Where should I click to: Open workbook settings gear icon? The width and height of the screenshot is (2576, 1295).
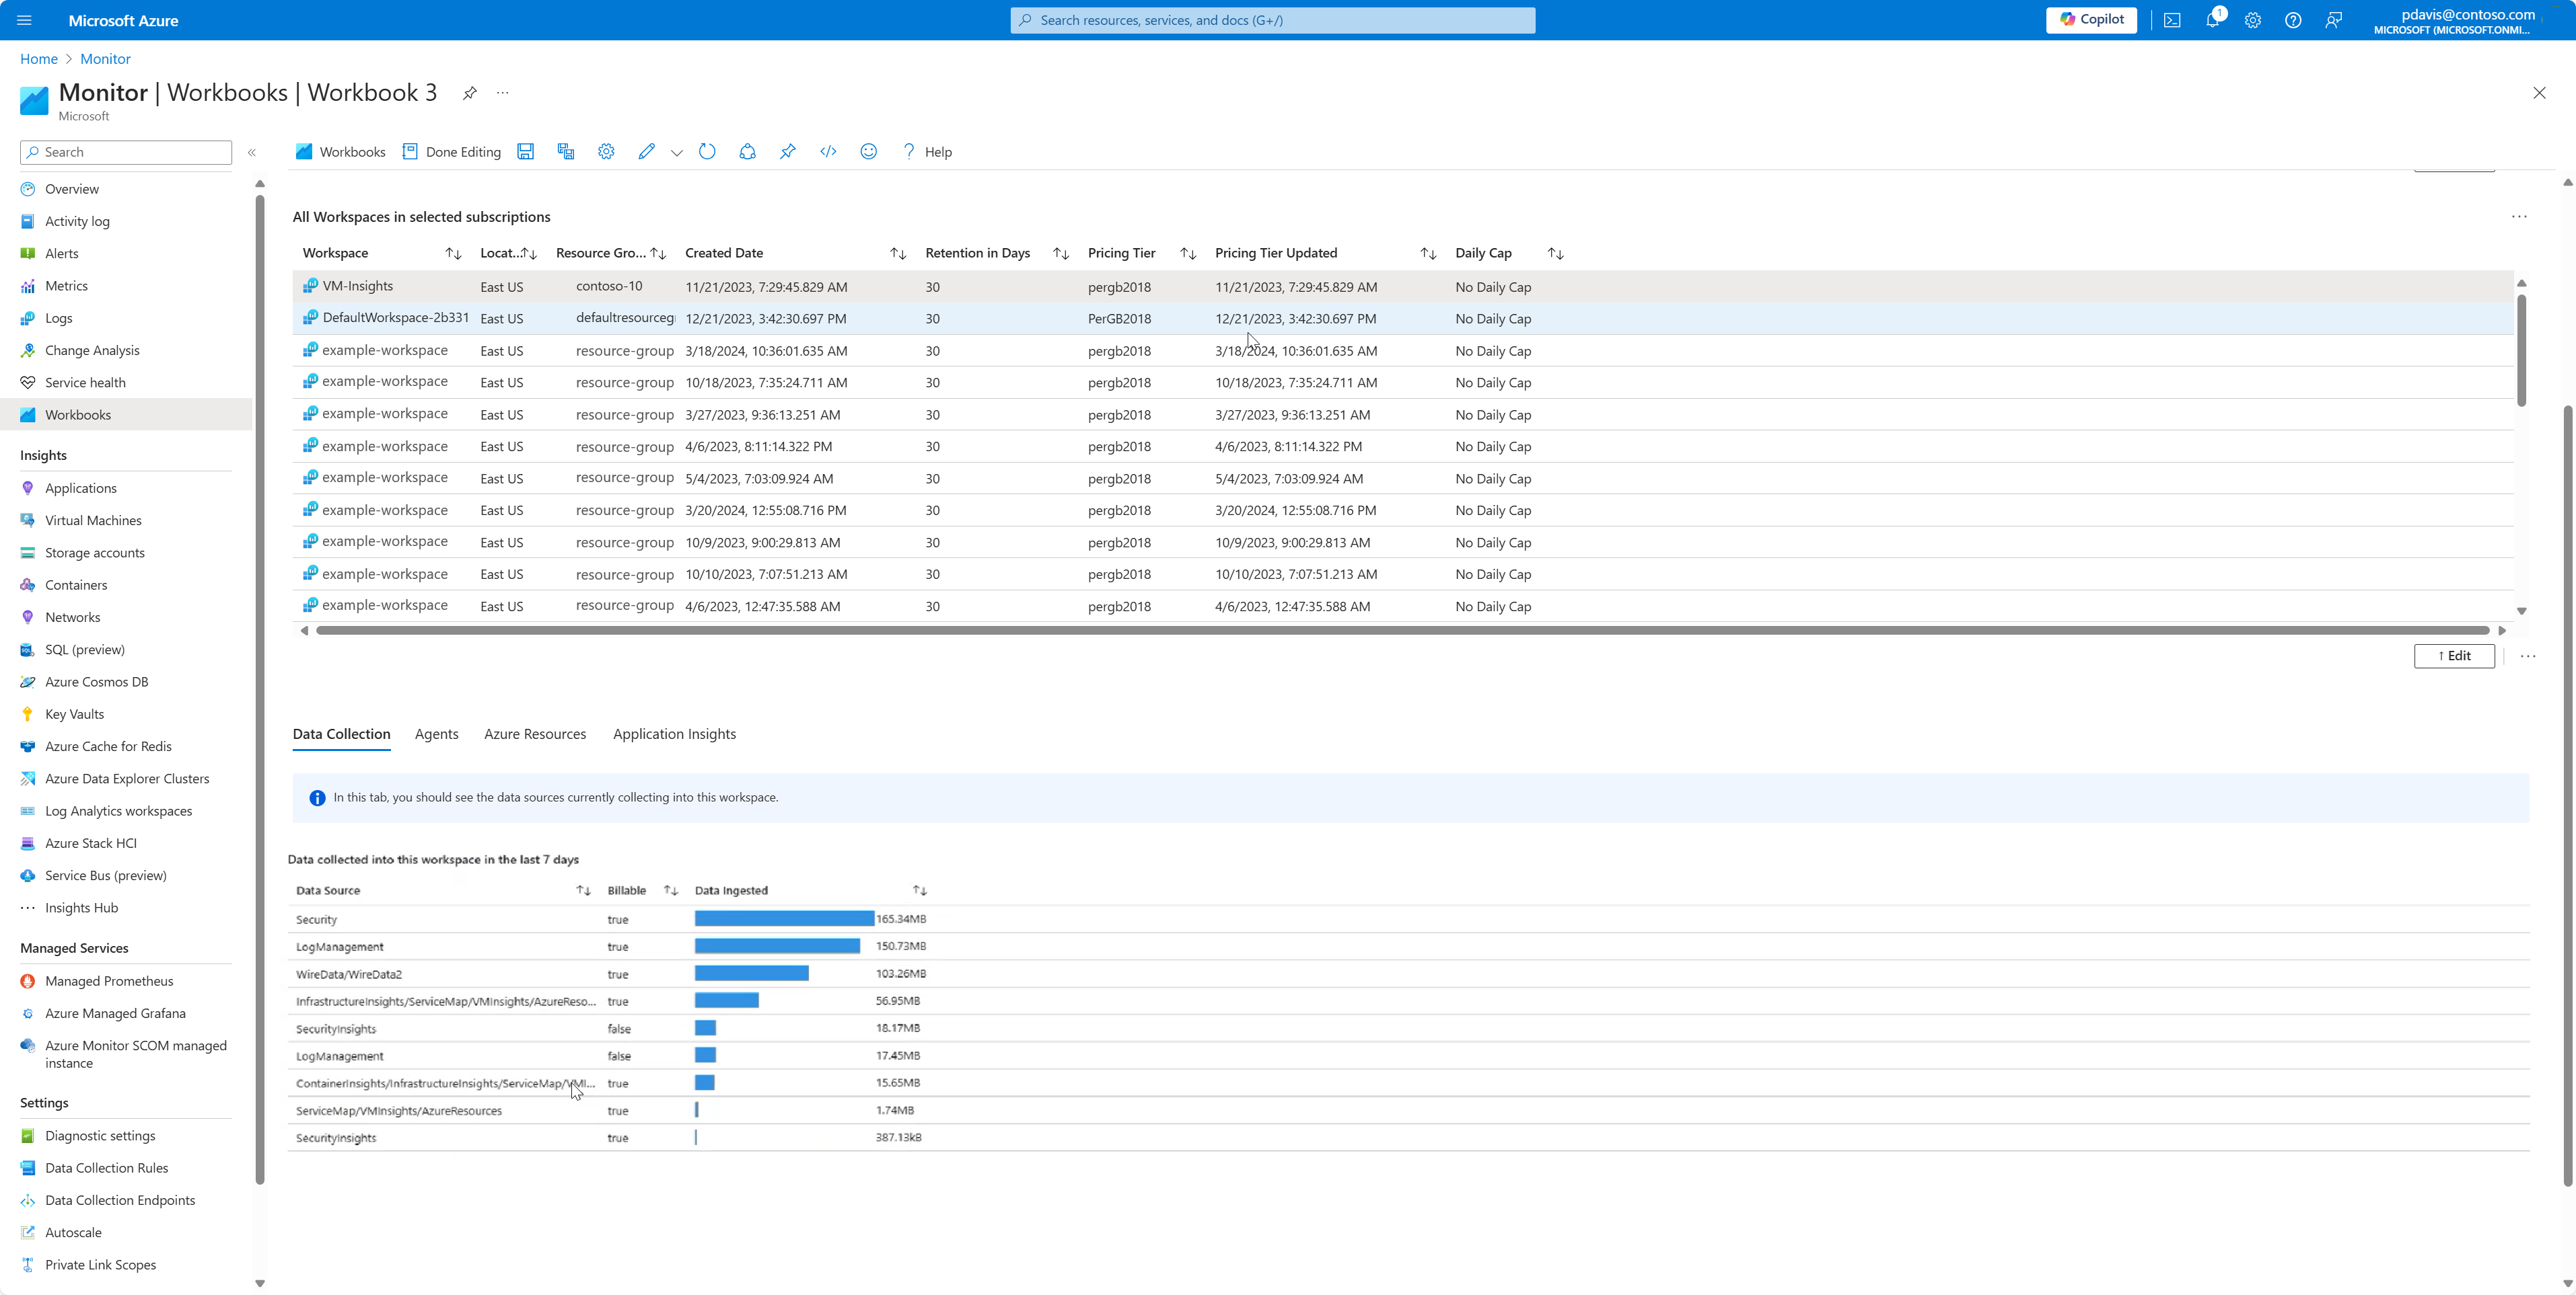(x=606, y=152)
